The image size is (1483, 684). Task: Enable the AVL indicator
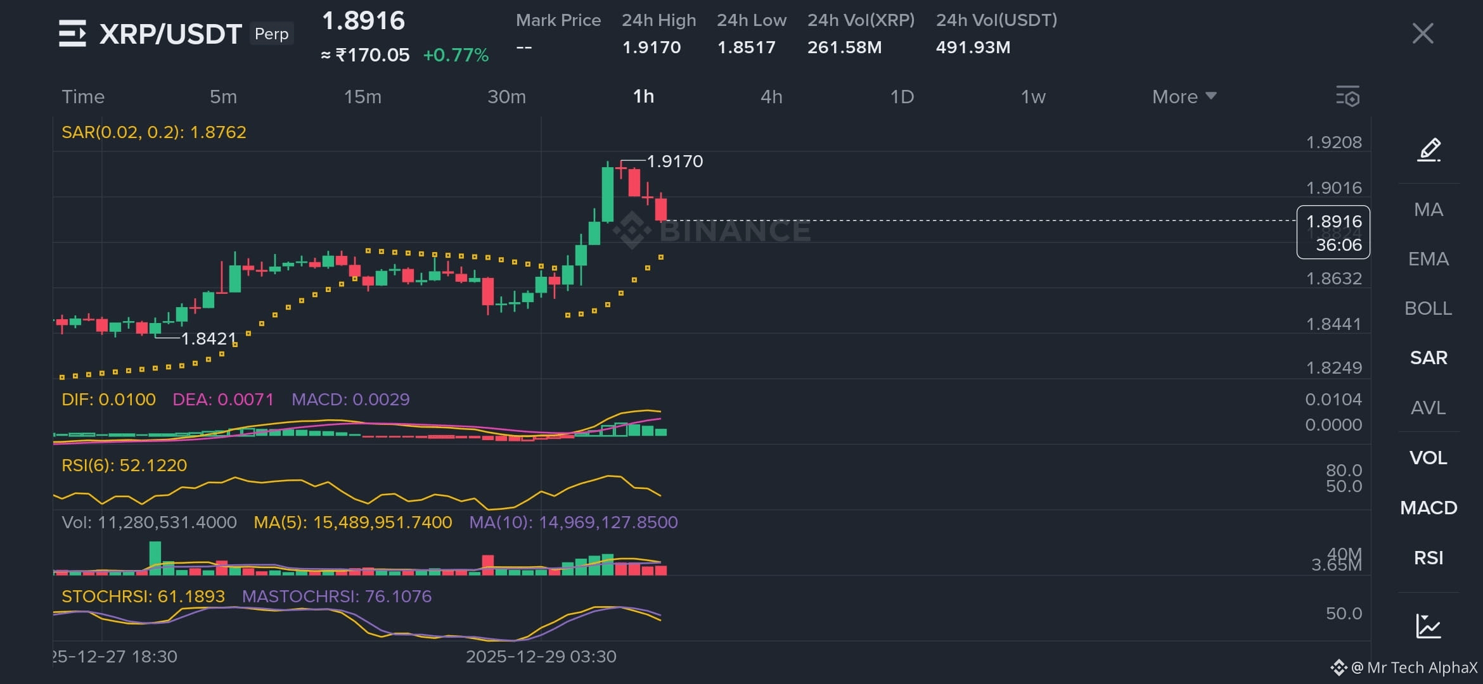pyautogui.click(x=1428, y=408)
